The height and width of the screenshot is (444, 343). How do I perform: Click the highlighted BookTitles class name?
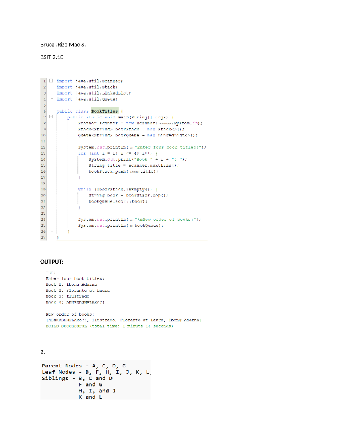[104, 111]
